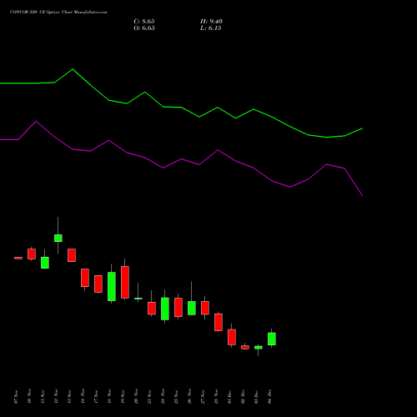The width and height of the screenshot is (417, 417).
Task: Click the 03 Dec date label
Action: coord(256,396)
